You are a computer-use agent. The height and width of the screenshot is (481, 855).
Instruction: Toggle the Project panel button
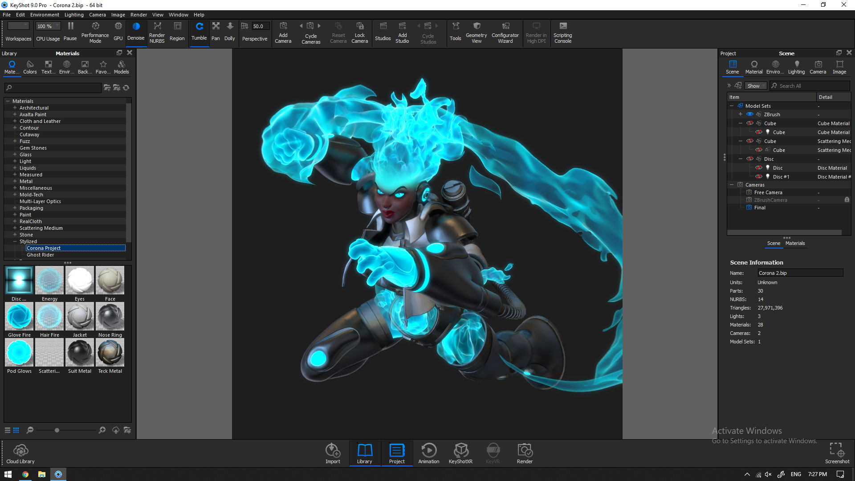(397, 454)
